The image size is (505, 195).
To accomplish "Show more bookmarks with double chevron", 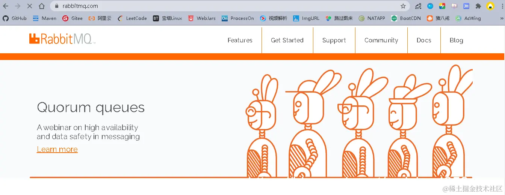I will (501, 18).
